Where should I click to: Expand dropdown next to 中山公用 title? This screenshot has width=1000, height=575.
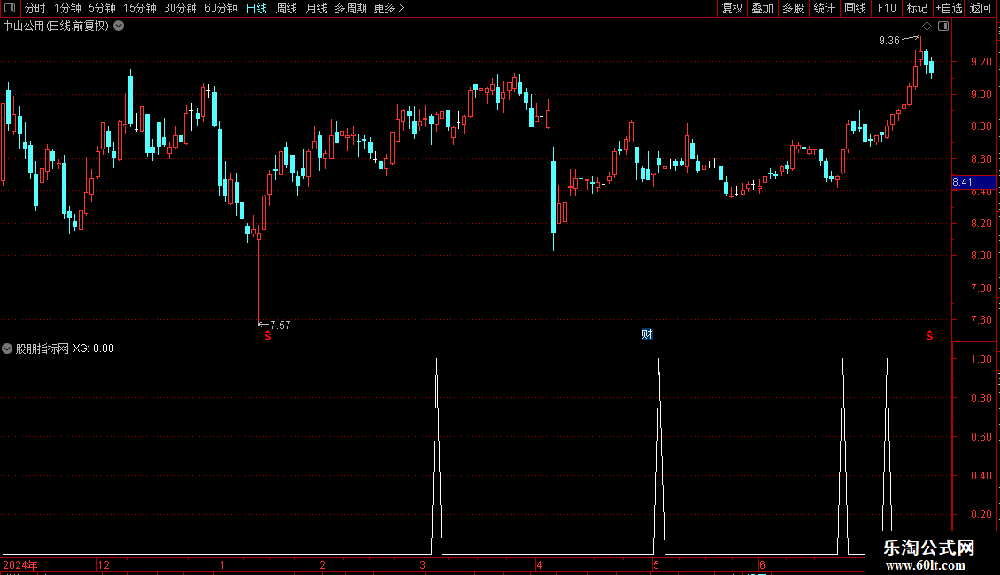click(119, 27)
